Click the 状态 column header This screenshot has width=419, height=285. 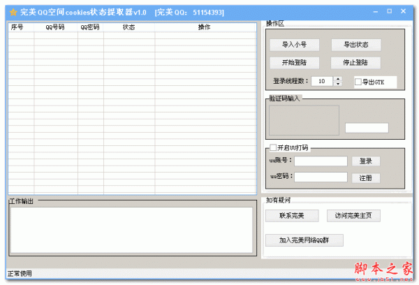[129, 27]
